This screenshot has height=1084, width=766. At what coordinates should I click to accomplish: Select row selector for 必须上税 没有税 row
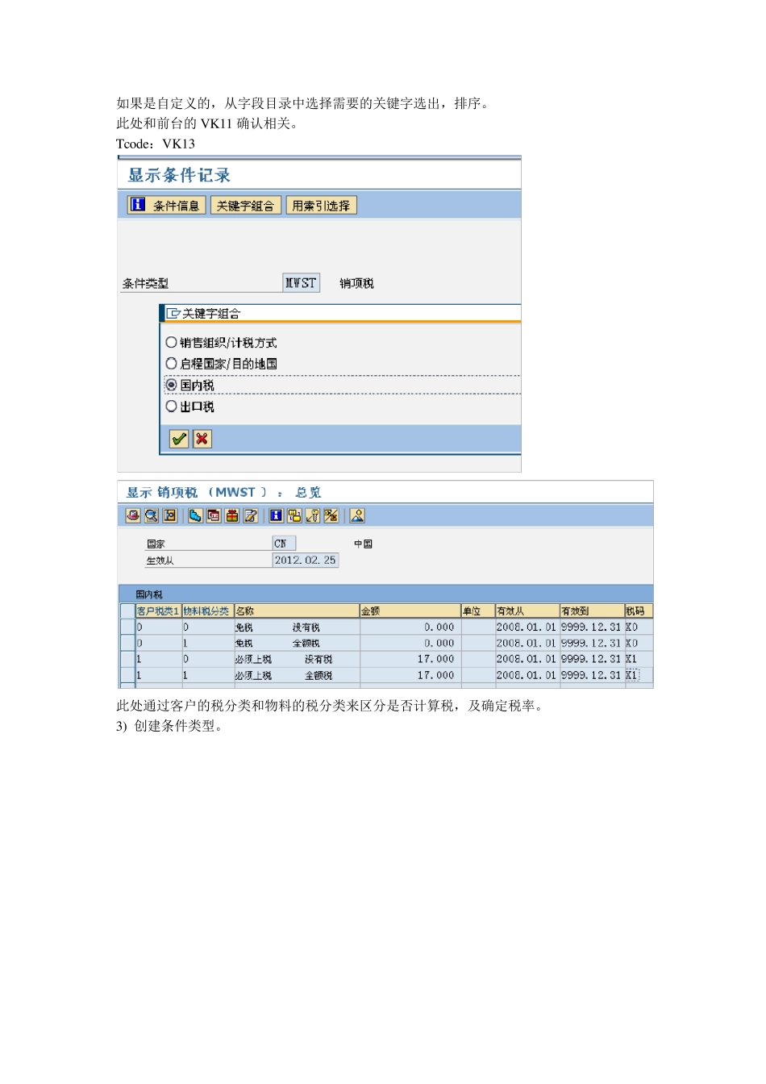coord(127,659)
